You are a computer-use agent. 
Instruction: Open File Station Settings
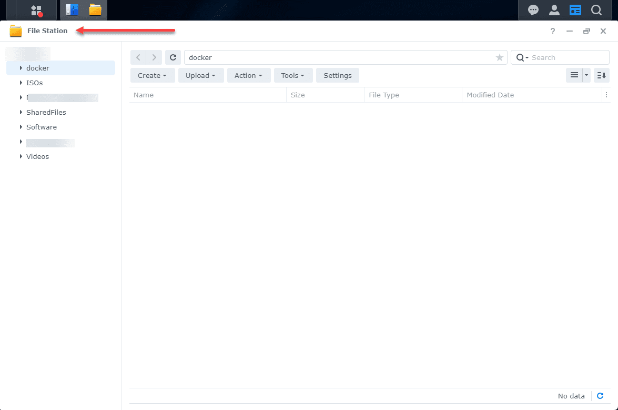(337, 75)
